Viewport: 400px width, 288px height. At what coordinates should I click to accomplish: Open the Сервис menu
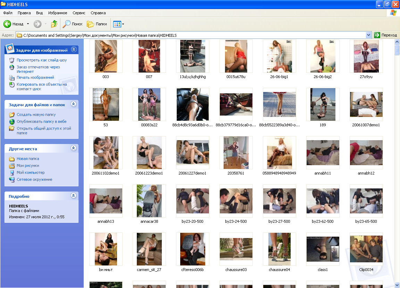[x=79, y=13]
